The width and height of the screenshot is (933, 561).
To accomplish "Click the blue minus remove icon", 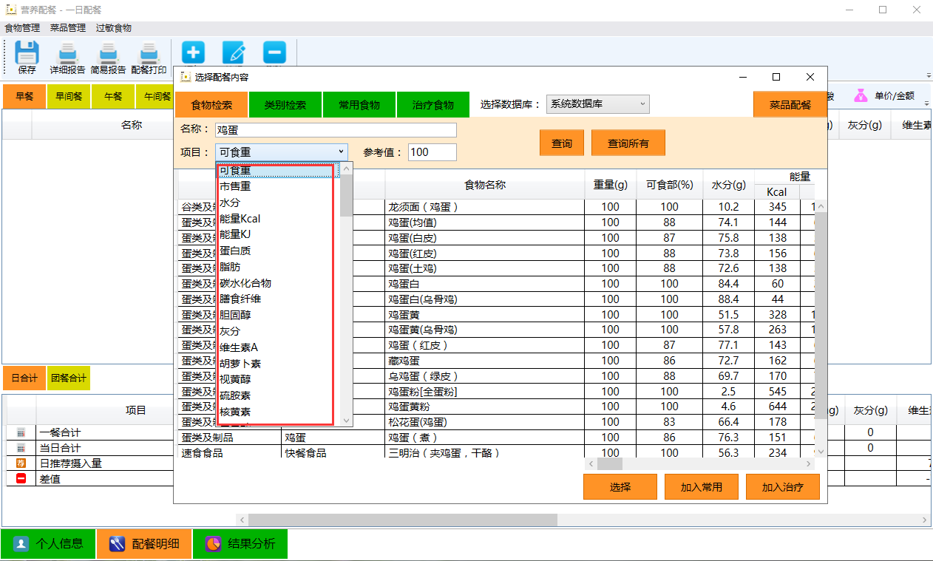I will coord(274,52).
